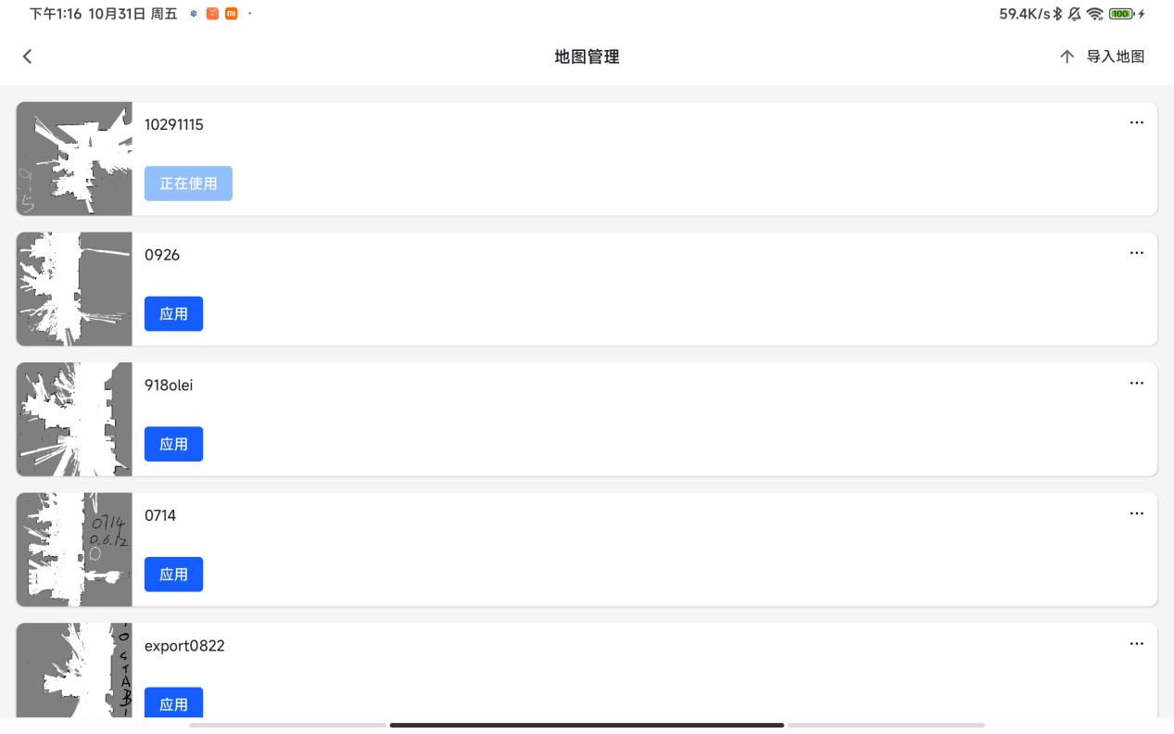Viewport: 1174px width, 734px height.
Task: Tap the export0822 map thumbnail
Action: (74, 670)
